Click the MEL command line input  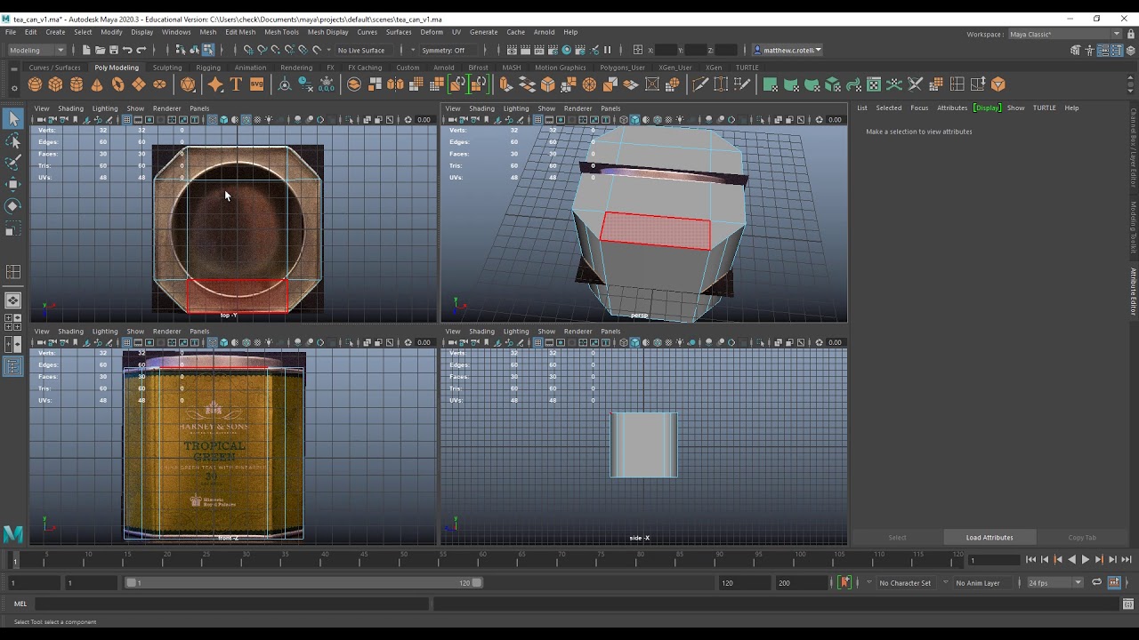(232, 604)
